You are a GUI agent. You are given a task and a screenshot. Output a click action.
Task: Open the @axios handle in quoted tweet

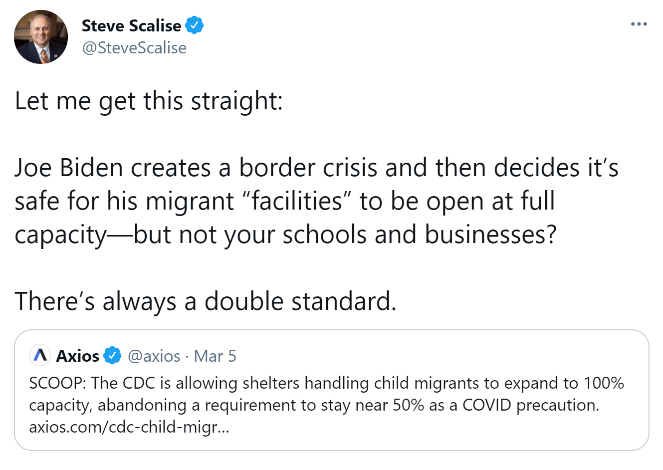[154, 356]
